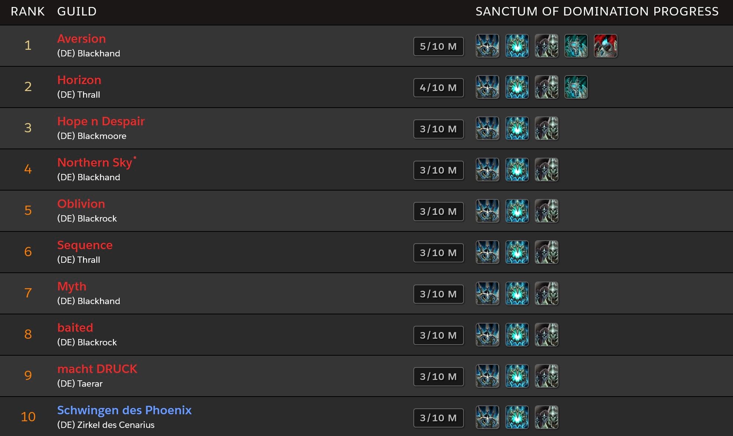This screenshot has height=436, width=733.
Task: Open Schwingen des Phoenix guild page
Action: [x=124, y=410]
